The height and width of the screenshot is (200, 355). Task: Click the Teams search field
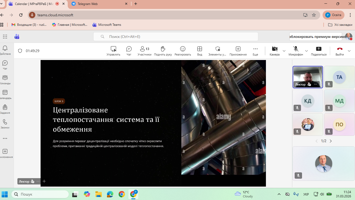(x=176, y=37)
